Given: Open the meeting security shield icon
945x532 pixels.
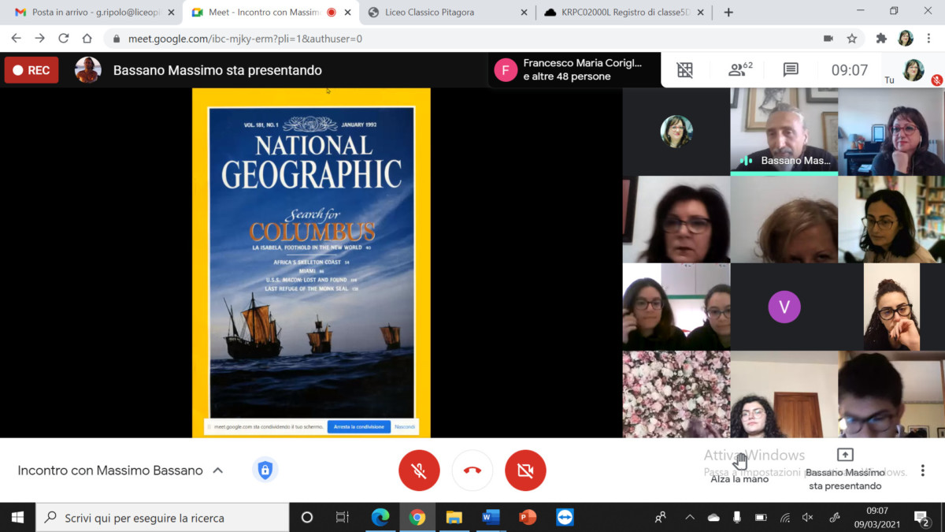Looking at the screenshot, I should click(265, 471).
